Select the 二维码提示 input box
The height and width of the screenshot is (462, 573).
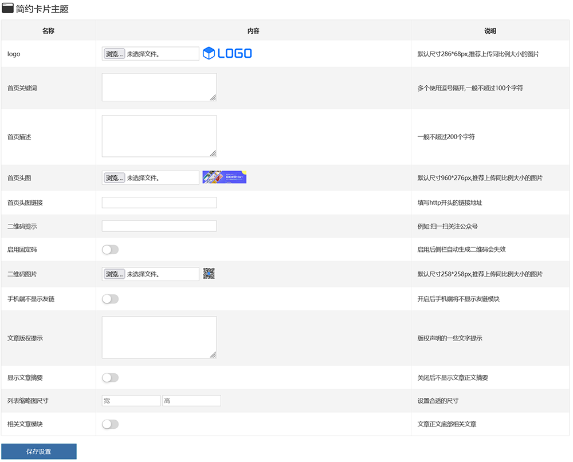(x=159, y=226)
